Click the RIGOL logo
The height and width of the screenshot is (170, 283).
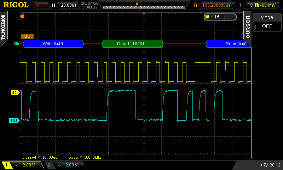point(16,5)
